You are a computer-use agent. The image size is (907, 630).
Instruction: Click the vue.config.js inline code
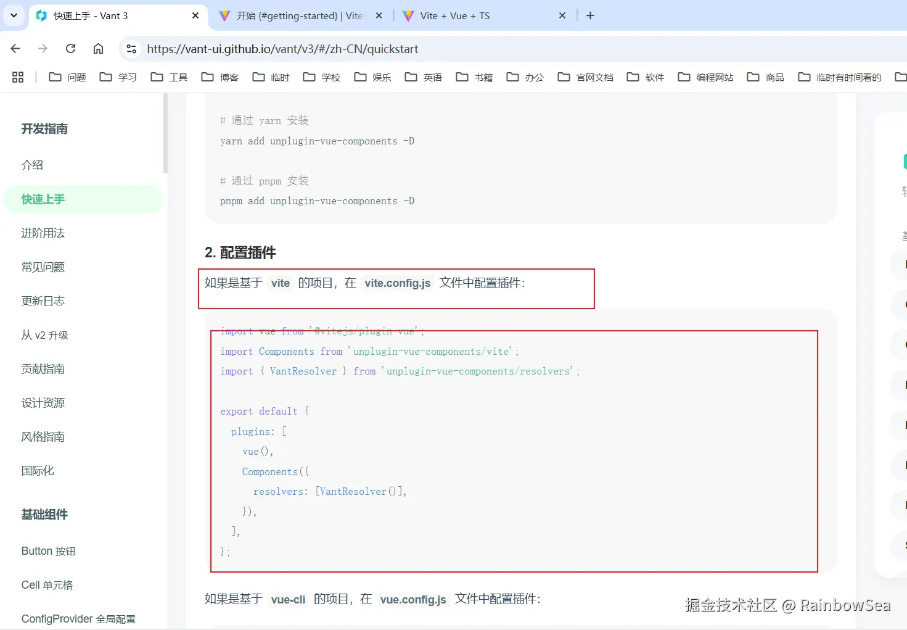click(413, 599)
